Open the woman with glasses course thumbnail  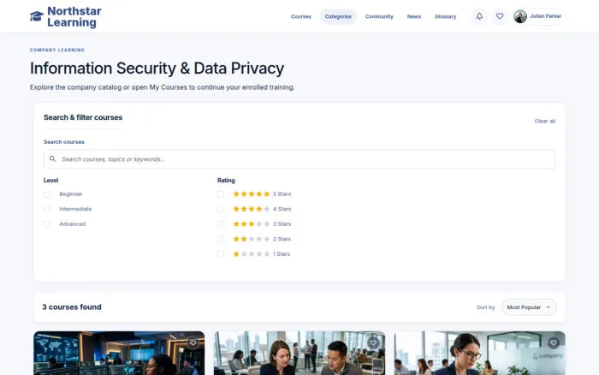[x=480, y=354]
